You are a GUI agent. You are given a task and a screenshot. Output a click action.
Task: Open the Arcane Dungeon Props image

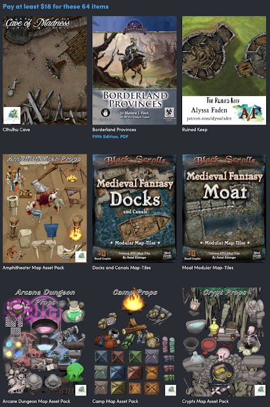pos(45,342)
